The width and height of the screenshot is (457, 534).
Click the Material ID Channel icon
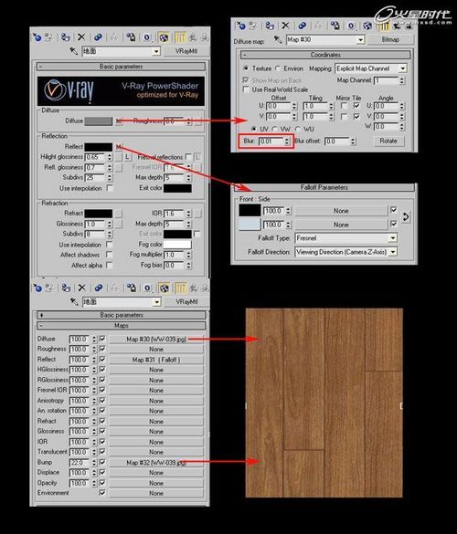(x=146, y=37)
